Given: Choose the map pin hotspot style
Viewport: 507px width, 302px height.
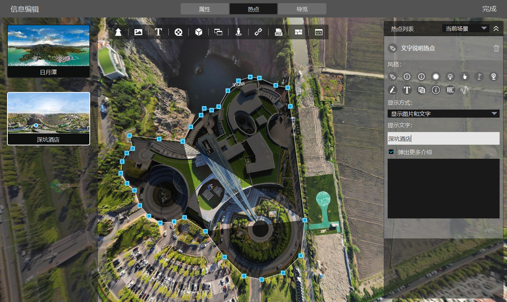Looking at the screenshot, I should point(493,77).
